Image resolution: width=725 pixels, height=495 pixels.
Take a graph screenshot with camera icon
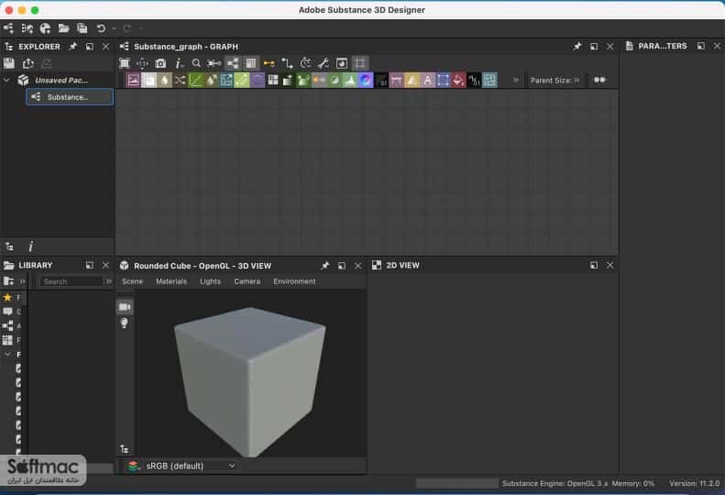[x=160, y=63]
